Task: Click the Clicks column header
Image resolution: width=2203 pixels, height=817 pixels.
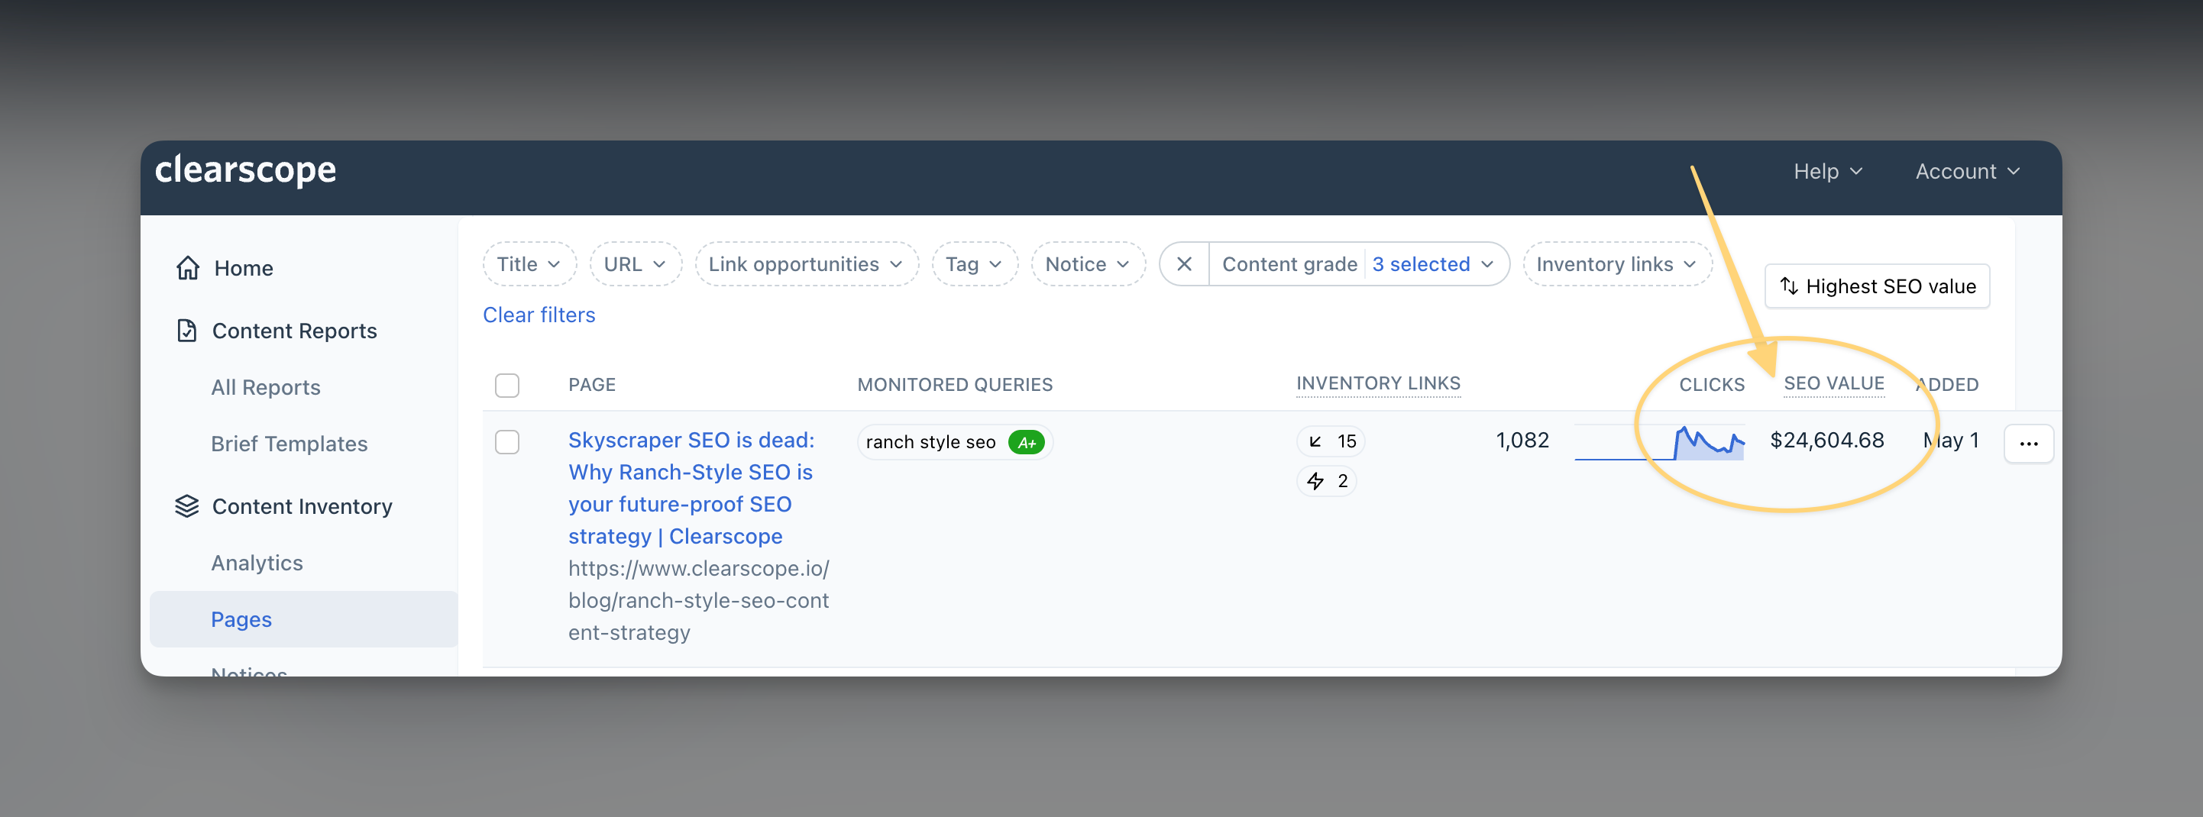Action: click(x=1711, y=386)
